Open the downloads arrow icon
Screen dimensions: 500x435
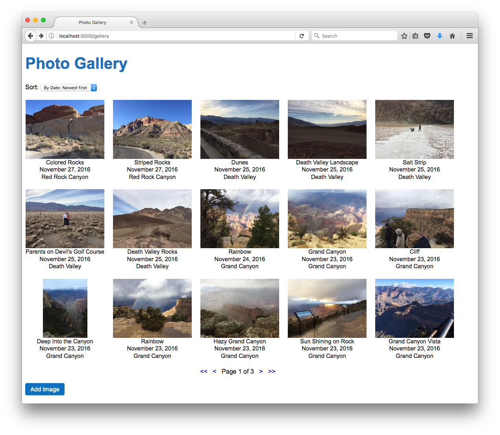click(440, 36)
